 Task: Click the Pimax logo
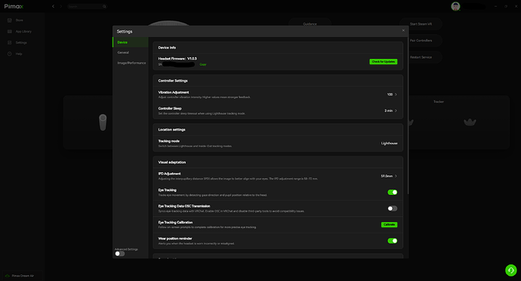pos(14,6)
